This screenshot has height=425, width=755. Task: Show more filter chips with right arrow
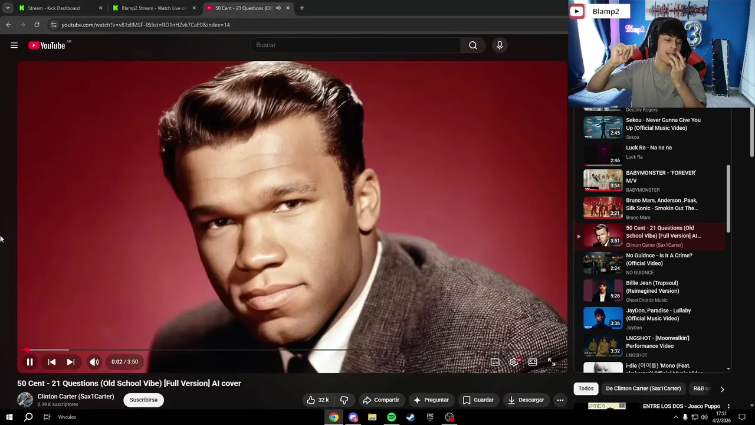[723, 389]
